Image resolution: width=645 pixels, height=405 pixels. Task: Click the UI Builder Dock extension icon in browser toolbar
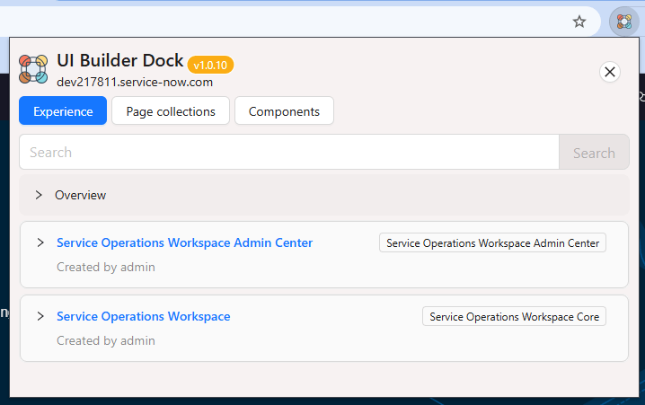623,22
